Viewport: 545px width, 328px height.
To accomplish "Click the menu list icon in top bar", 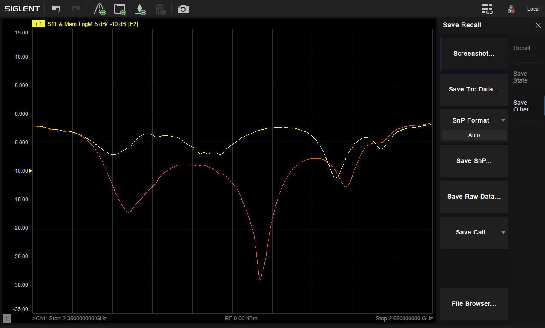I will coord(487,9).
